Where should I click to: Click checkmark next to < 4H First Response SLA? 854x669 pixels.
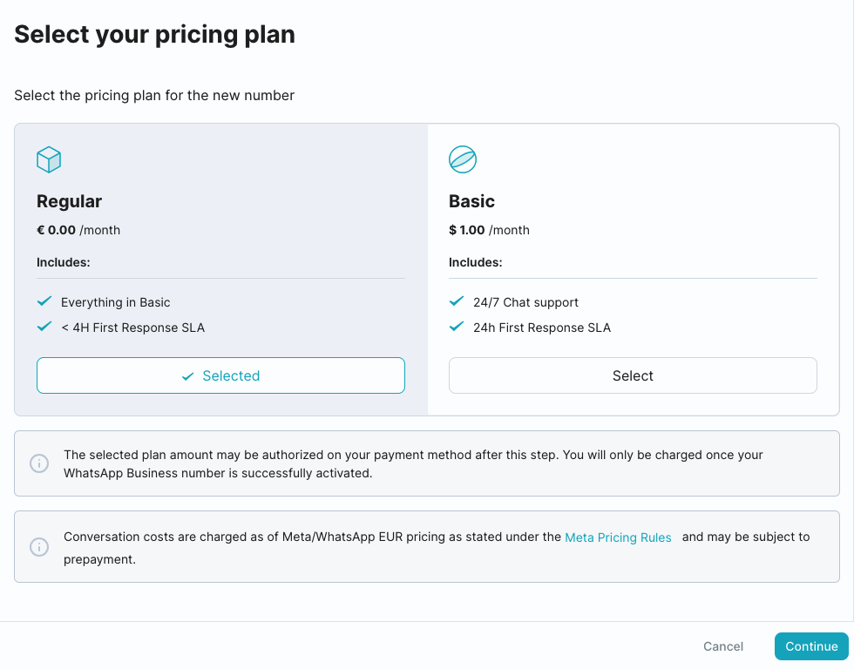pos(45,327)
